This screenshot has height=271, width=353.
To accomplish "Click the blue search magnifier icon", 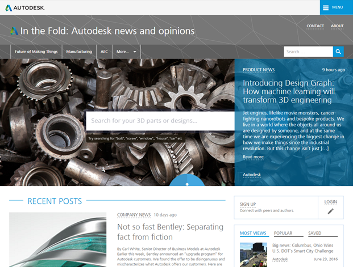I will [338, 52].
